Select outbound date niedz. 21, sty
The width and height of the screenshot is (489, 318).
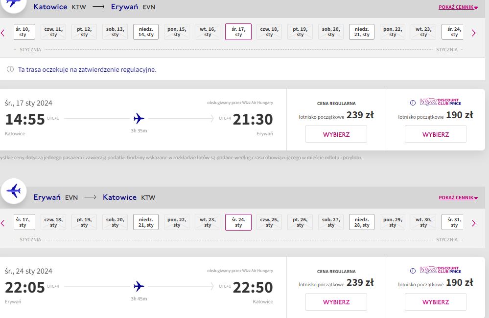click(x=362, y=32)
